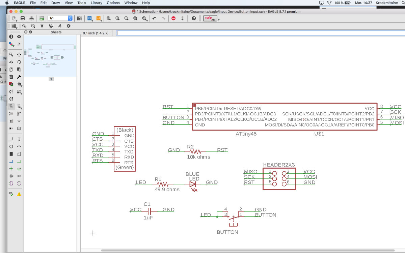The height and width of the screenshot is (253, 405).
Task: Open the File menu
Action: tap(33, 3)
